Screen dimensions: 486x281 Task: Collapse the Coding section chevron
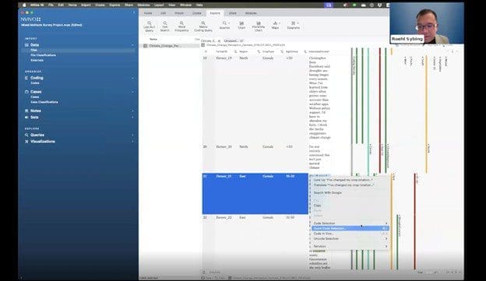tap(133, 78)
